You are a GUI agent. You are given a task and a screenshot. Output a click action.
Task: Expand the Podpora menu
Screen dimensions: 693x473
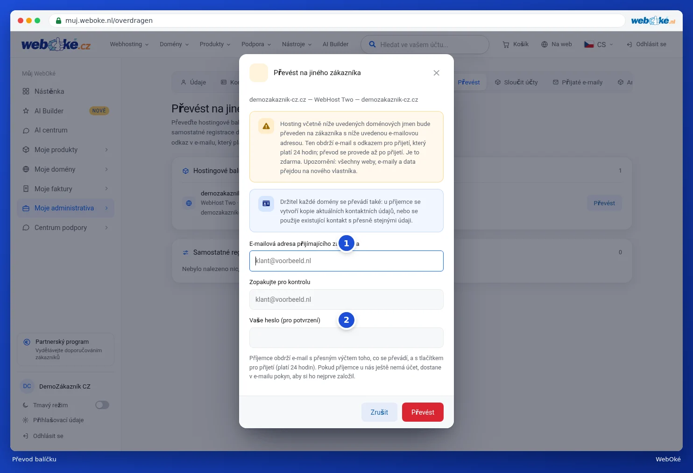[256, 44]
